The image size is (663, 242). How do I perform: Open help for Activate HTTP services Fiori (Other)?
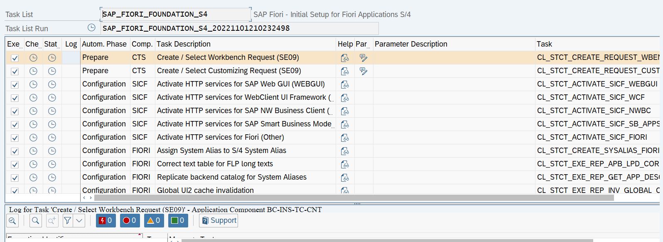[x=345, y=138]
